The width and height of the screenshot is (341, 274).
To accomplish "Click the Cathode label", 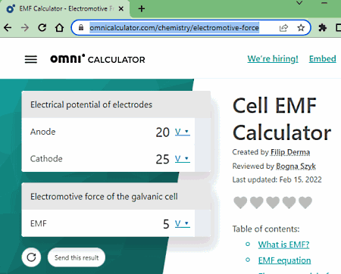I will coord(46,159).
